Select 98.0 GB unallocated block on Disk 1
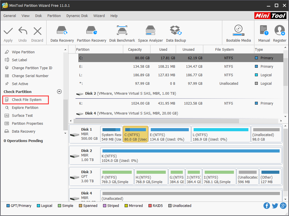This screenshot has height=216, width=289. [266, 134]
